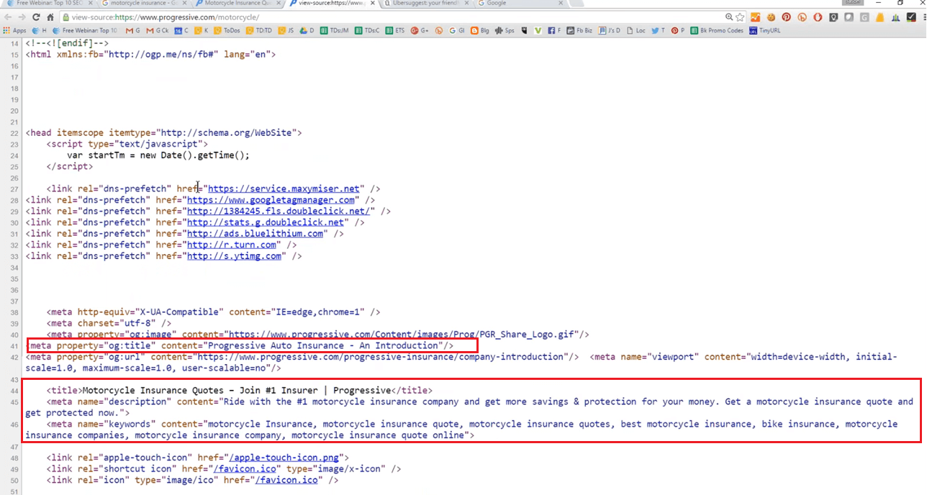Switch to the Free Webinar tab
This screenshot has height=495, width=927.
(50, 4)
